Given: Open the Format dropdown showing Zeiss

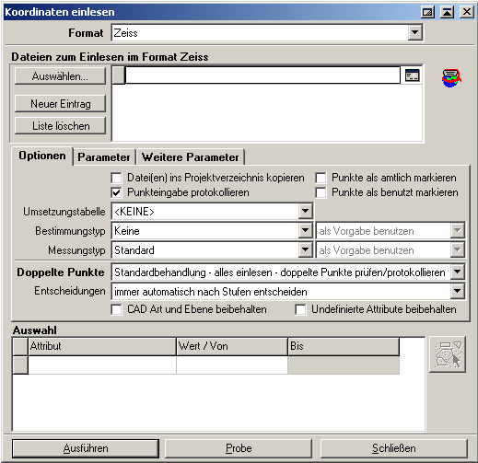Looking at the screenshot, I should 414,32.
